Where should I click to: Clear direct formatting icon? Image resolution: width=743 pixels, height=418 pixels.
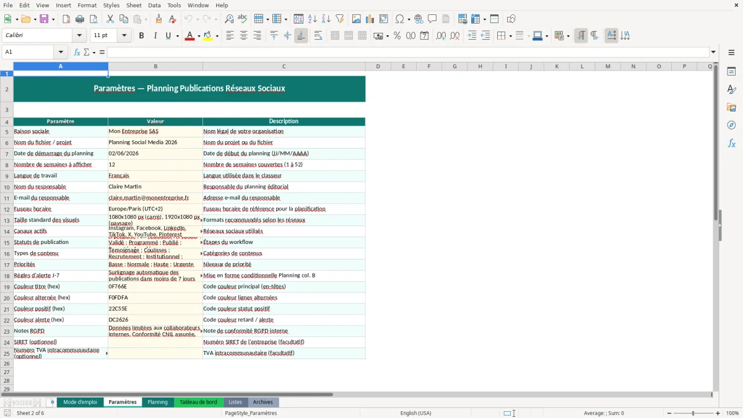point(173,19)
